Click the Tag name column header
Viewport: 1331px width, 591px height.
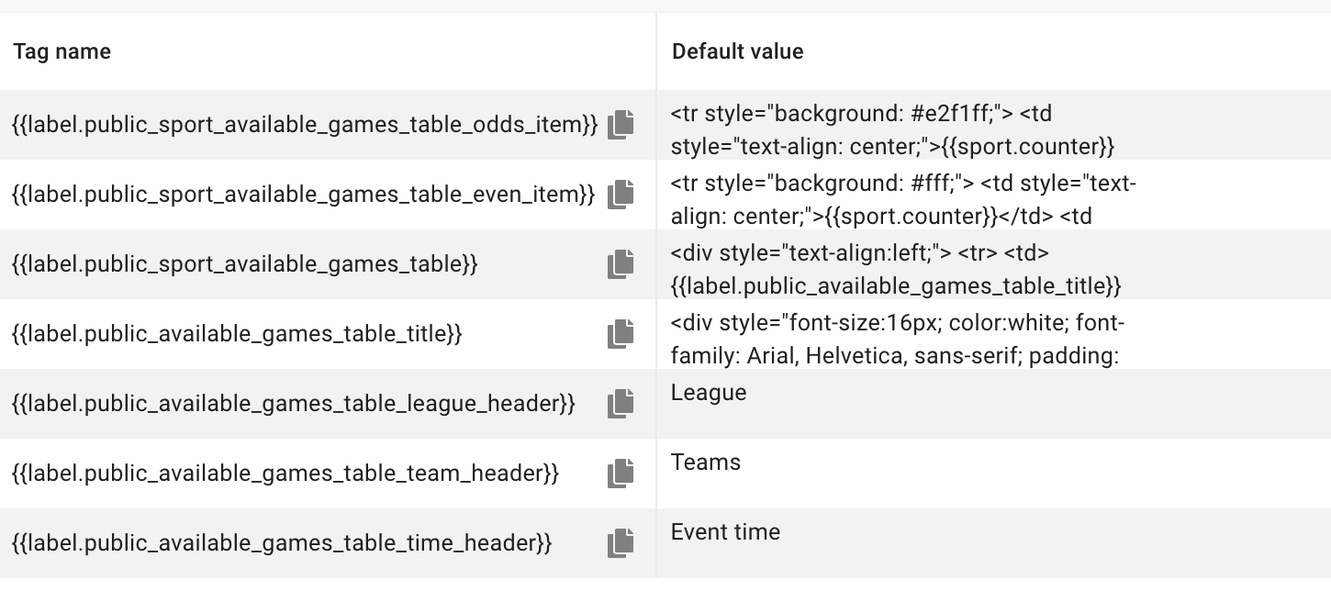pos(62,51)
